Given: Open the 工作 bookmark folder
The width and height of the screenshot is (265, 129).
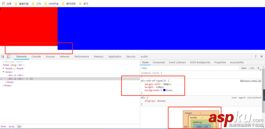Looking at the screenshot, I should 36,4.
